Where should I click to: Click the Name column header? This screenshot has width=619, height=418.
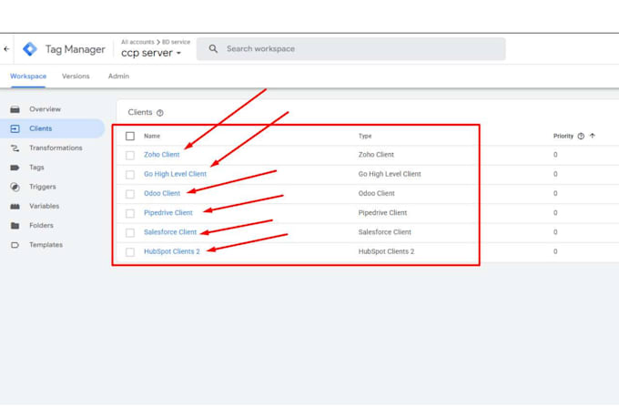pyautogui.click(x=152, y=136)
